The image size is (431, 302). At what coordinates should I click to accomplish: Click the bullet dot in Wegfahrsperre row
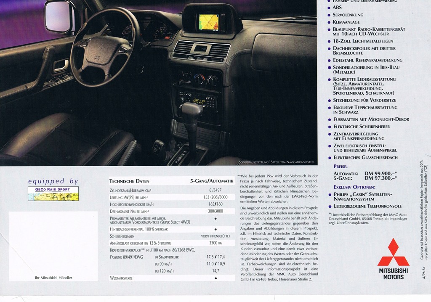[215, 278]
